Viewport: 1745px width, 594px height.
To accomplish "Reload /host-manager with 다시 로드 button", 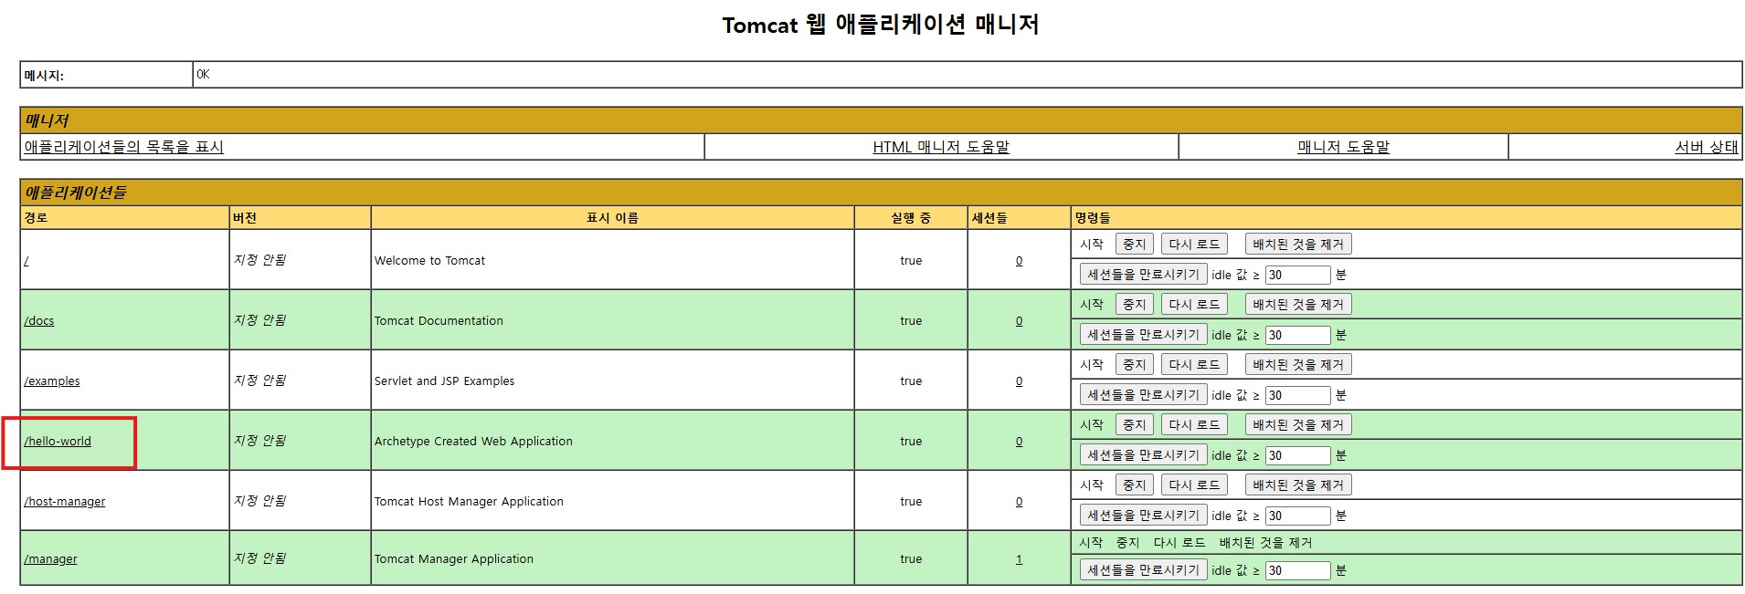I will 1194,485.
